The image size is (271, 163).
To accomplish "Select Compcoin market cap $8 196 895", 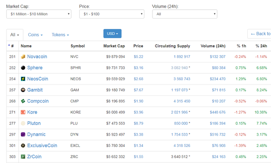I will (116, 101).
